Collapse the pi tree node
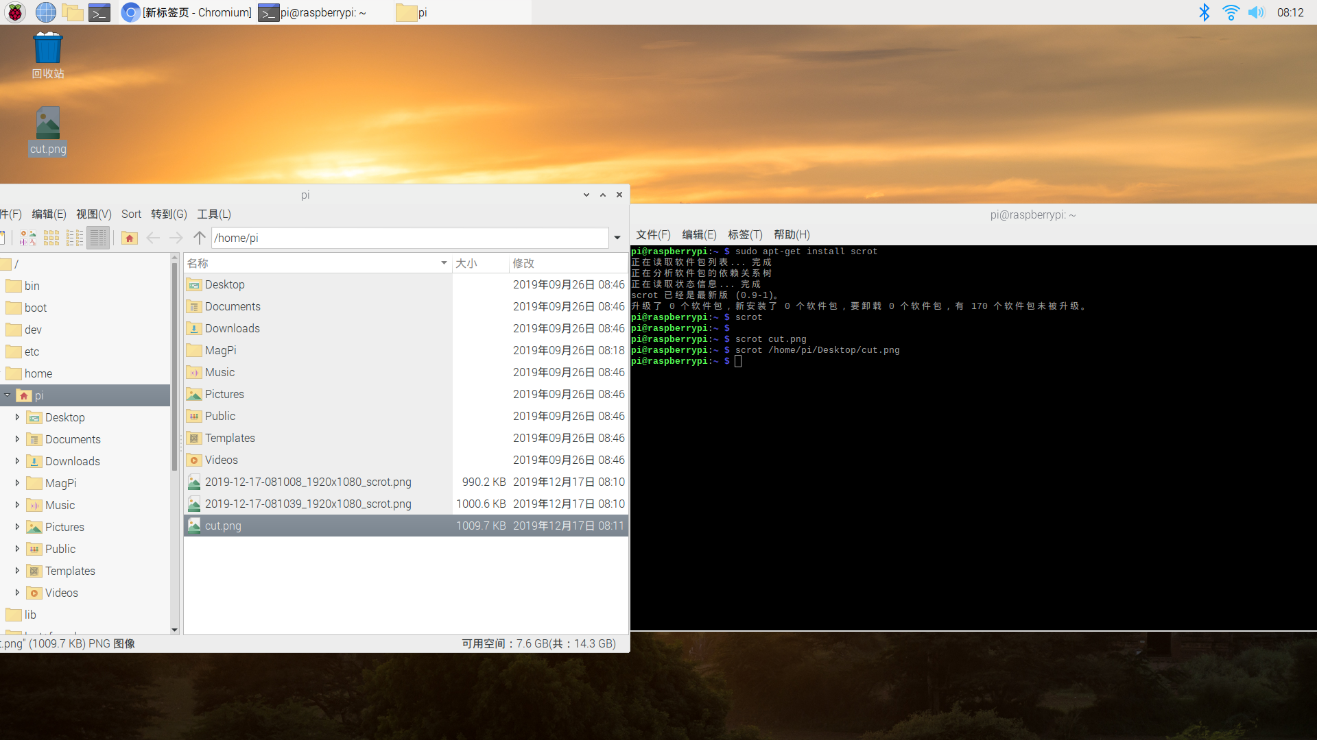Viewport: 1317px width, 740px height. click(x=8, y=395)
